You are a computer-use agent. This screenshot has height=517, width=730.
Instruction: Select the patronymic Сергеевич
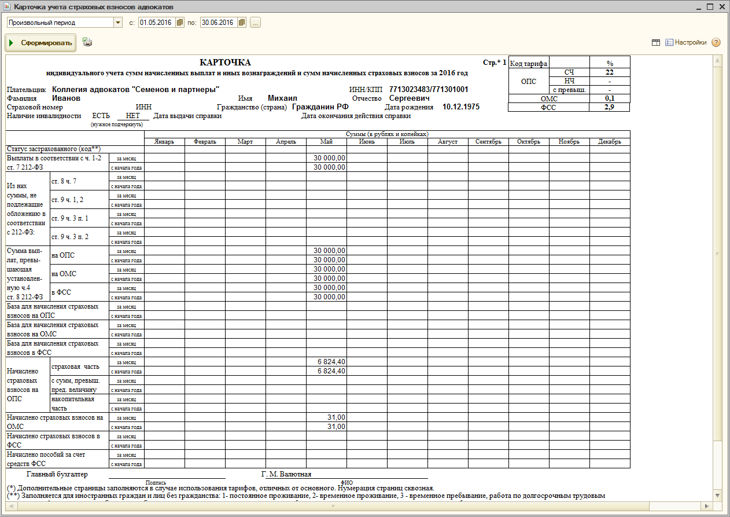tap(409, 98)
